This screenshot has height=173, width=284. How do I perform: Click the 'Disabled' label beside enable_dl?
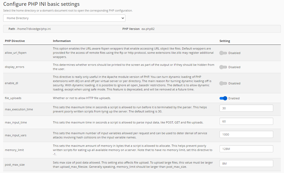(x=234, y=83)
